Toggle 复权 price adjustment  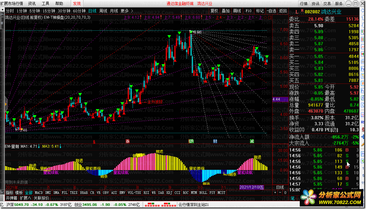(214, 11)
